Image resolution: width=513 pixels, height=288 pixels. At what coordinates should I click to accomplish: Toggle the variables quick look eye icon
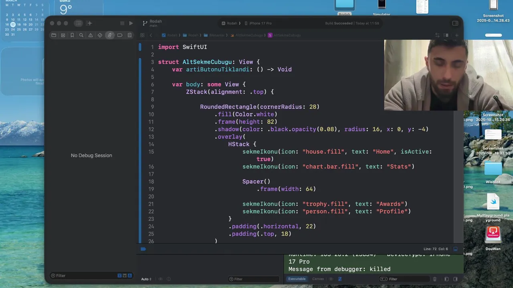(x=160, y=279)
